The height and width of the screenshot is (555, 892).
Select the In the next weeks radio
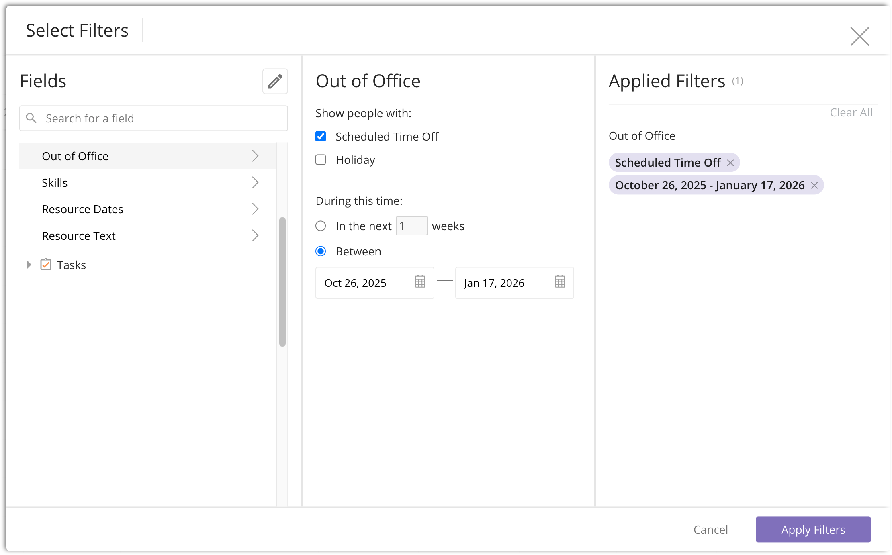pos(321,226)
